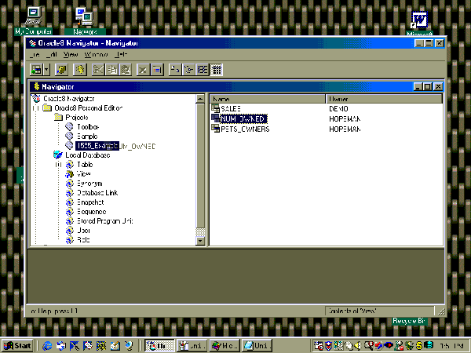Switch to List view
This screenshot has height=353, width=471.
coord(203,70)
